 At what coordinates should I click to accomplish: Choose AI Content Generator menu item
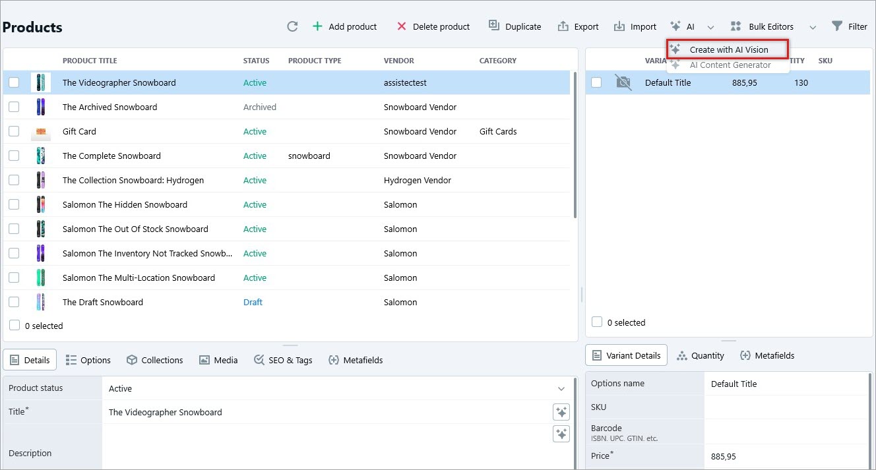[x=728, y=65]
